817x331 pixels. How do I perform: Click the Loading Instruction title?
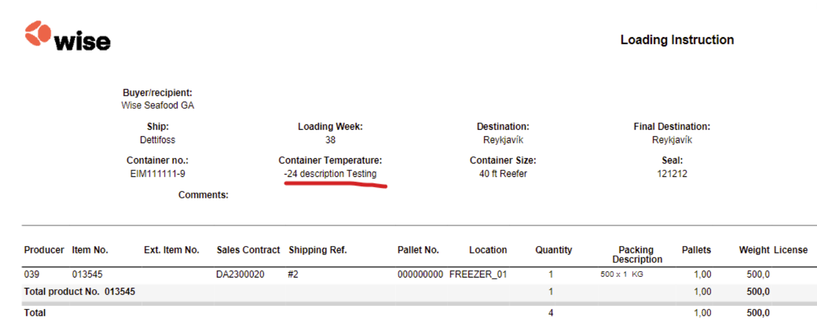click(x=677, y=40)
